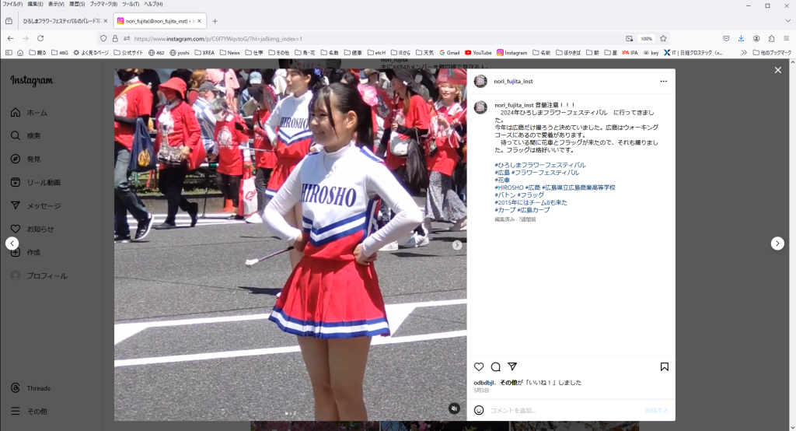Open hashtag #広島カープ
The height and width of the screenshot is (431, 796).
click(533, 210)
